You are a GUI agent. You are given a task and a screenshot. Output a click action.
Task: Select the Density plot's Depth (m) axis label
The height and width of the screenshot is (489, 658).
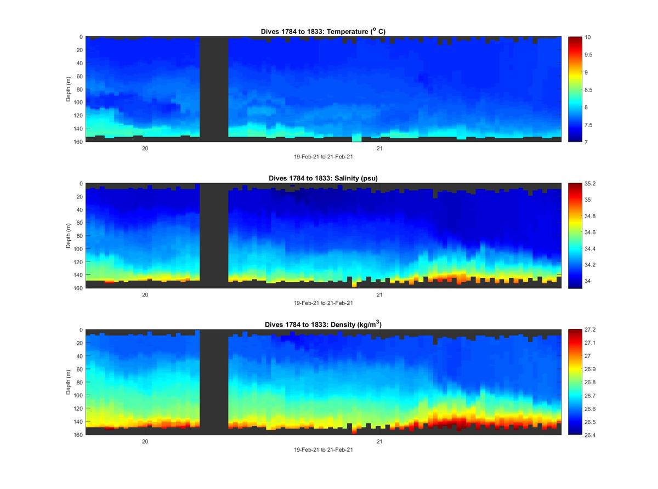click(69, 382)
